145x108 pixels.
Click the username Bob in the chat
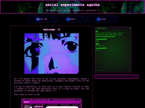coord(97,31)
